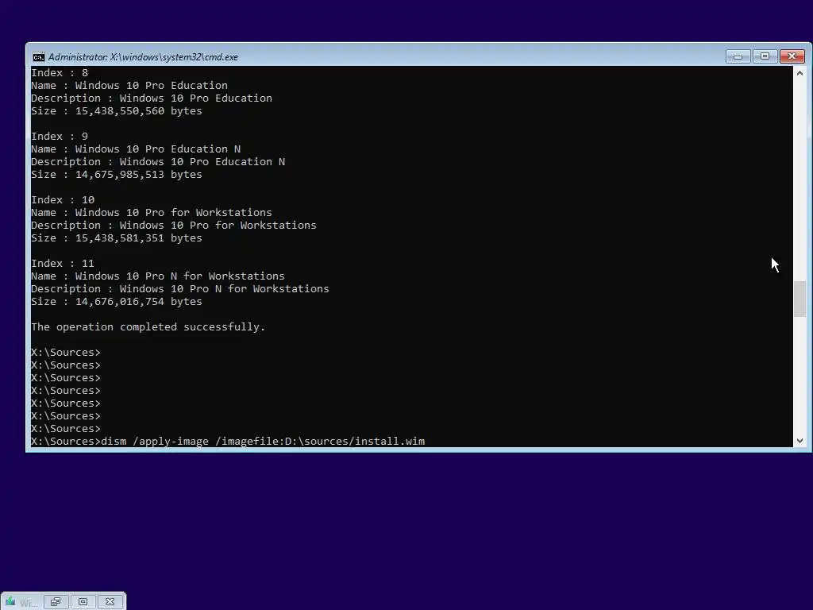Viewport: 813px width, 610px height.
Task: Click the cmd.exe icon in the title bar
Action: click(x=38, y=57)
